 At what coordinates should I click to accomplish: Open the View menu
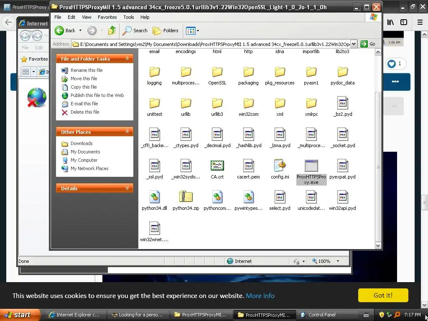click(87, 17)
